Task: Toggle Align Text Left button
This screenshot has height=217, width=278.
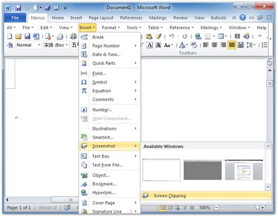Action: 206,45
